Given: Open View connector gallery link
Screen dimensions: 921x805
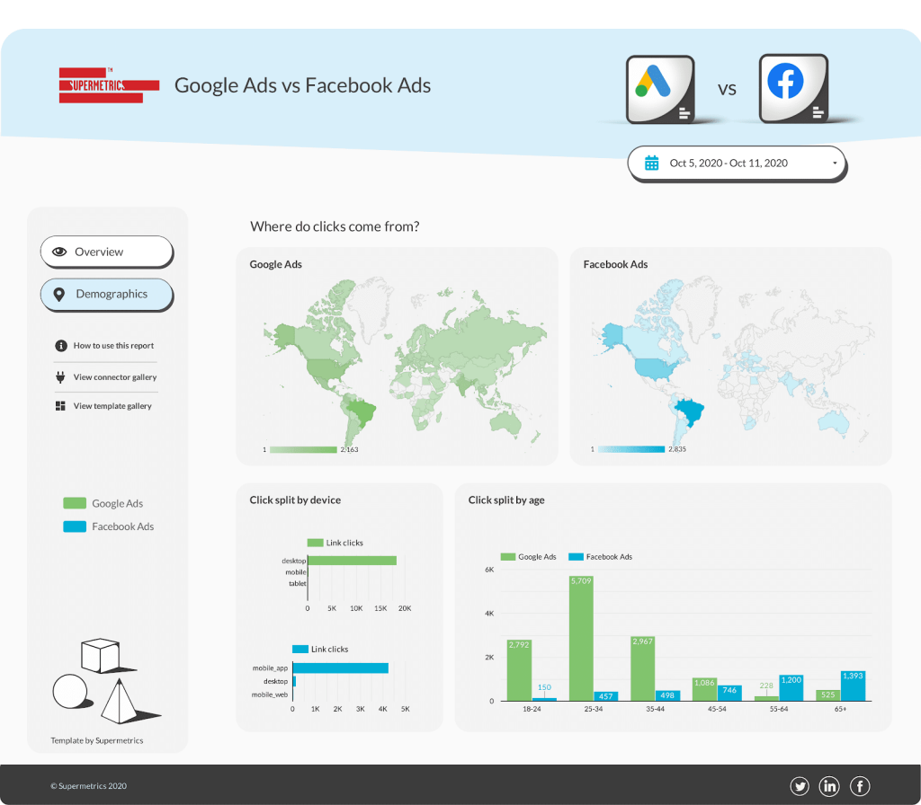Looking at the screenshot, I should 115,377.
